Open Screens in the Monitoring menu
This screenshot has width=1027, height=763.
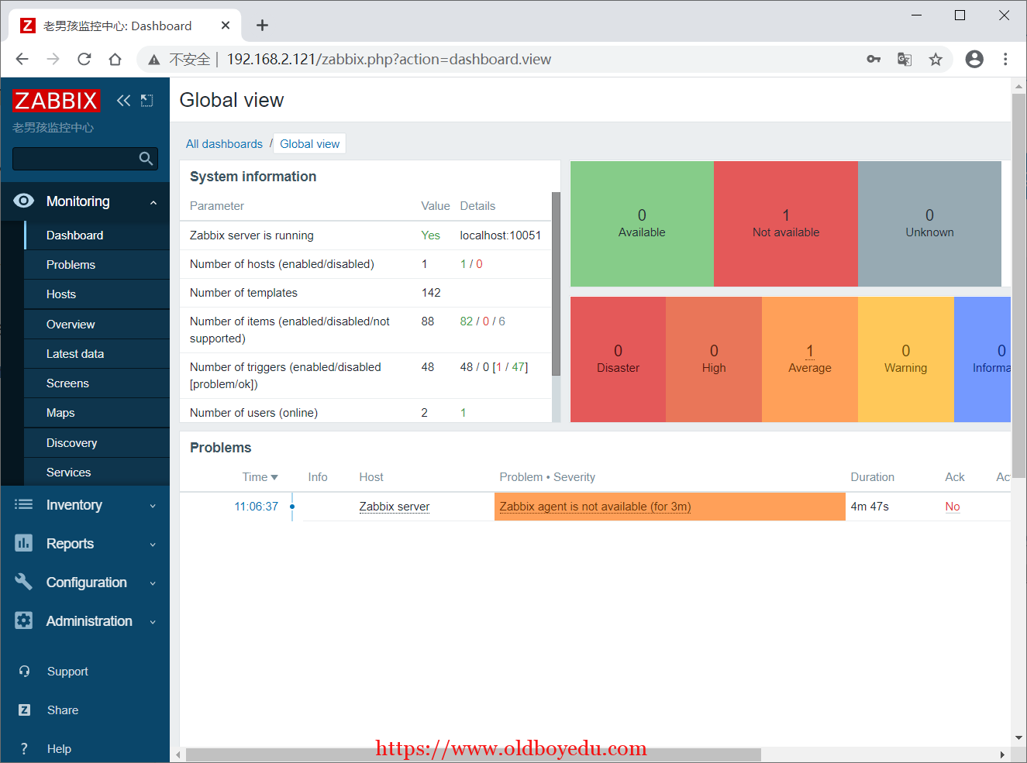pos(97,383)
